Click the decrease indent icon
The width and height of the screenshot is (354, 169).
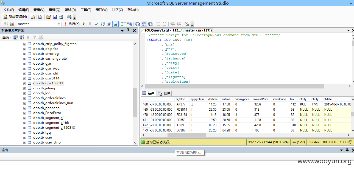172,24
